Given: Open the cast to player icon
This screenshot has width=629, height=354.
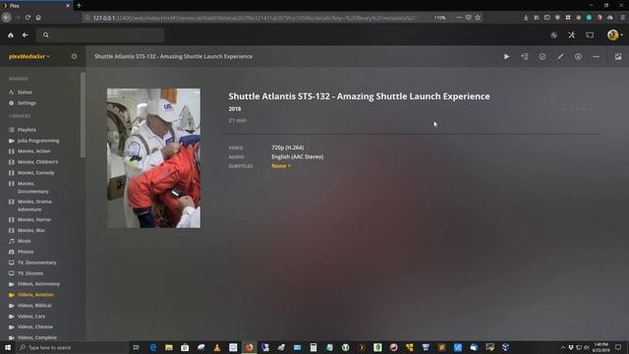Looking at the screenshot, I should point(590,35).
